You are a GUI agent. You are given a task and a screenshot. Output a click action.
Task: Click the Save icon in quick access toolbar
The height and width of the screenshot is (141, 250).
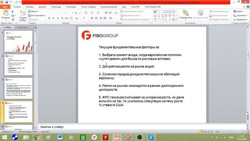coord(7,2)
